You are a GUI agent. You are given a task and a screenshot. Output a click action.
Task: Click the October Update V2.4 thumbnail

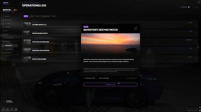(27, 25)
